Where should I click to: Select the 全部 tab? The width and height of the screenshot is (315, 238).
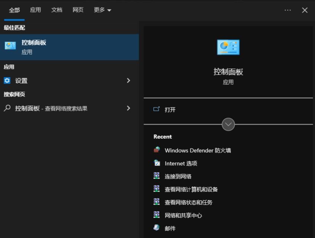[14, 10]
